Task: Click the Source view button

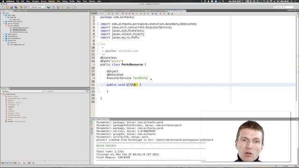Action: click(94, 14)
